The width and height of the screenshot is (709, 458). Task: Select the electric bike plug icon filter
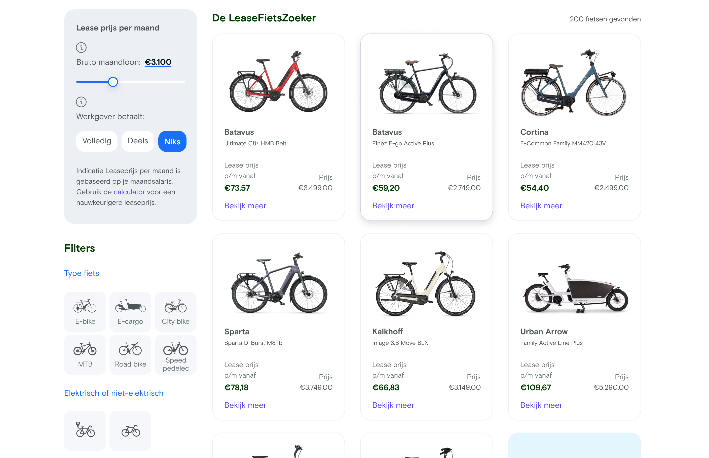85,430
